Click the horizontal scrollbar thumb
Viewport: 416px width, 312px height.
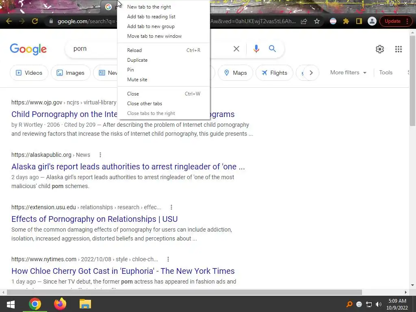(184, 292)
